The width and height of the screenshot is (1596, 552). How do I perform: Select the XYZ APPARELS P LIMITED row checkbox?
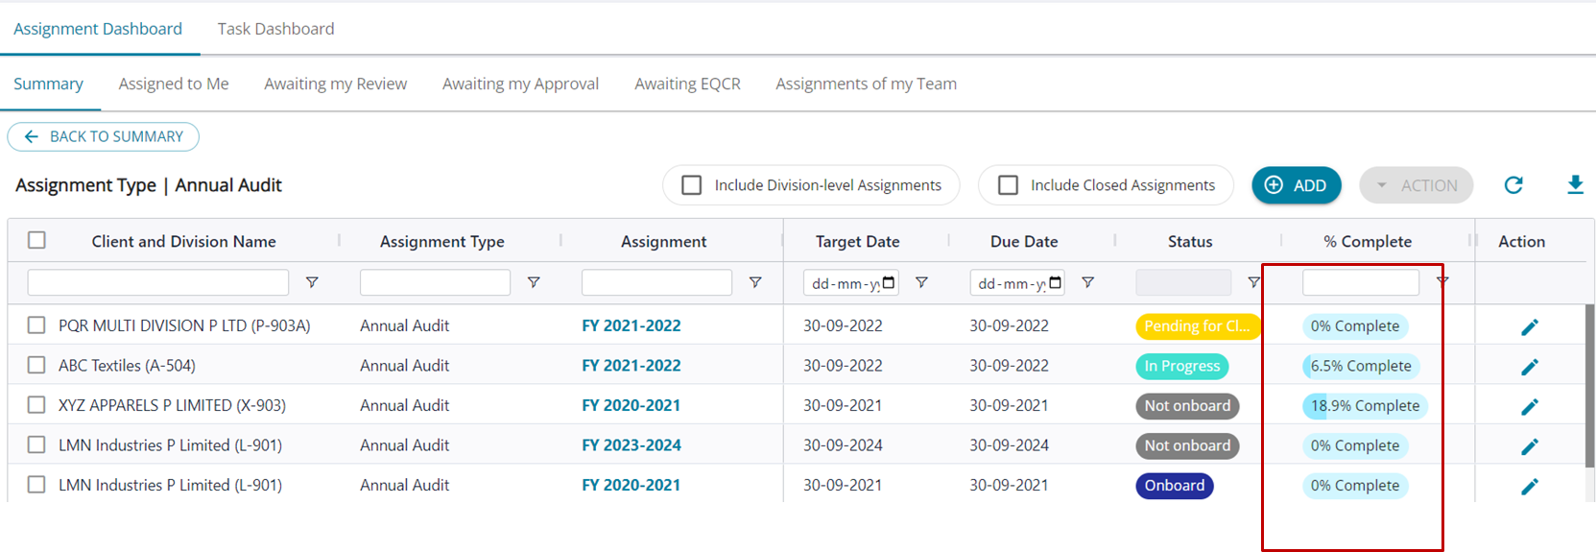pyautogui.click(x=36, y=405)
